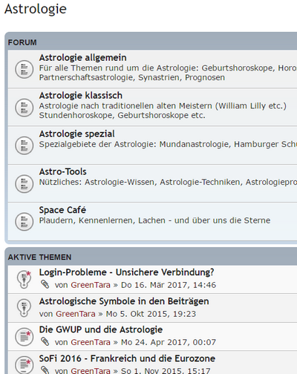
Task: Open the Astrologie spezial forum
Action: tap(76, 134)
